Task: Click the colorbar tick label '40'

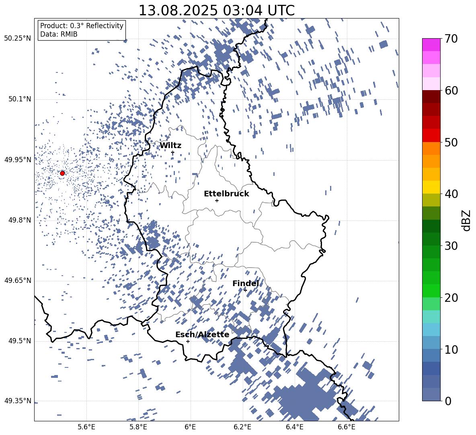Action: pos(451,194)
